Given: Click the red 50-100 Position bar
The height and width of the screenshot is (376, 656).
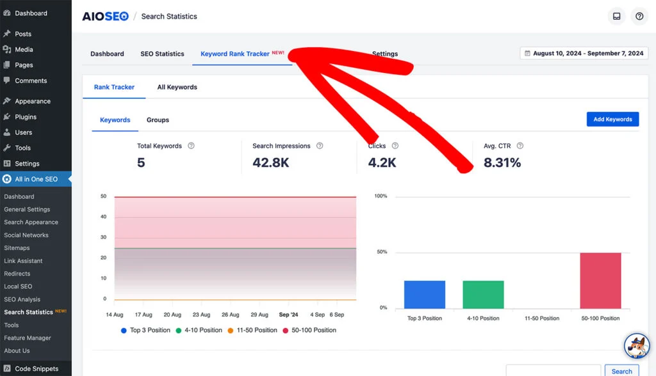Looking at the screenshot, I should (x=600, y=281).
